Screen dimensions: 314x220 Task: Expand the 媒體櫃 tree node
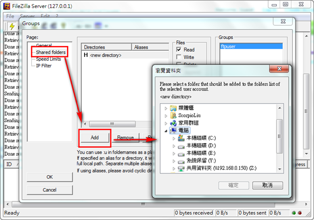pyautogui.click(x=166, y=108)
